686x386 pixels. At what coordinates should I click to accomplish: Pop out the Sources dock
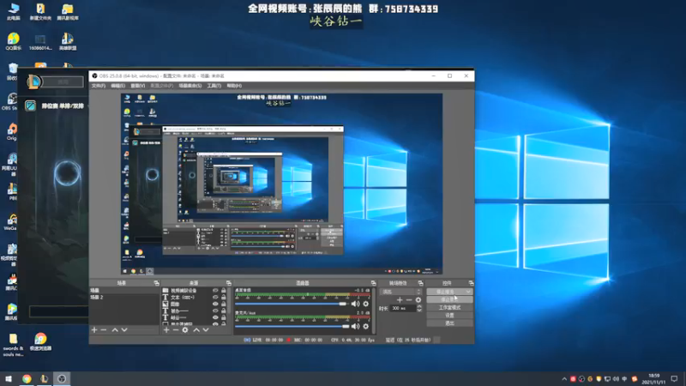228,283
